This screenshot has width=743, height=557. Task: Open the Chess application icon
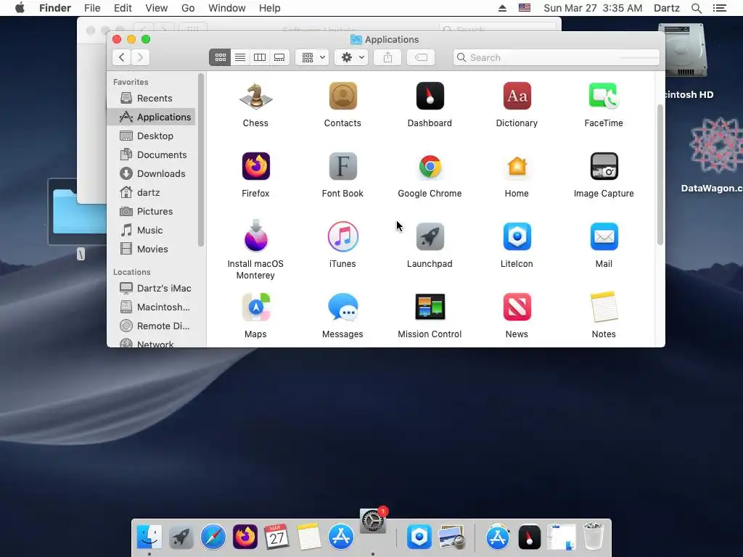(255, 96)
